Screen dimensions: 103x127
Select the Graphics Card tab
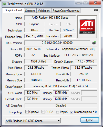pos(13,10)
